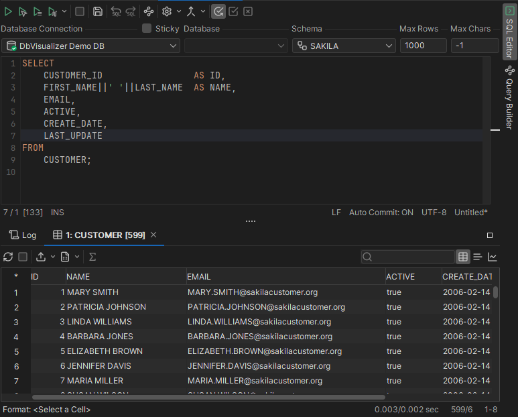Click the horizontal scrollbar of result grid

pyautogui.click(x=208, y=397)
